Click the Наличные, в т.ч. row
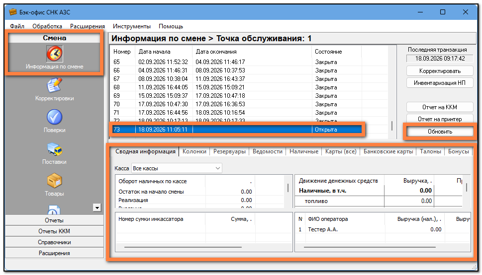 (x=380, y=191)
